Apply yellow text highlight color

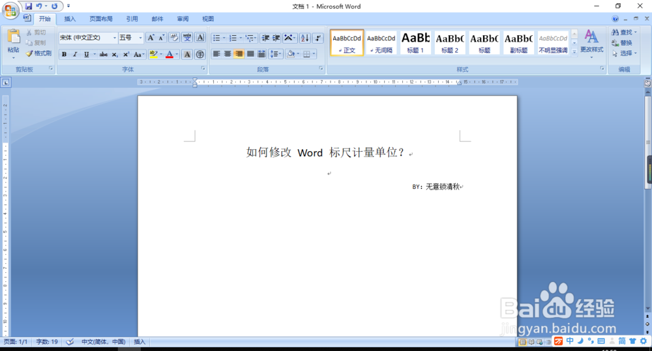pos(153,55)
